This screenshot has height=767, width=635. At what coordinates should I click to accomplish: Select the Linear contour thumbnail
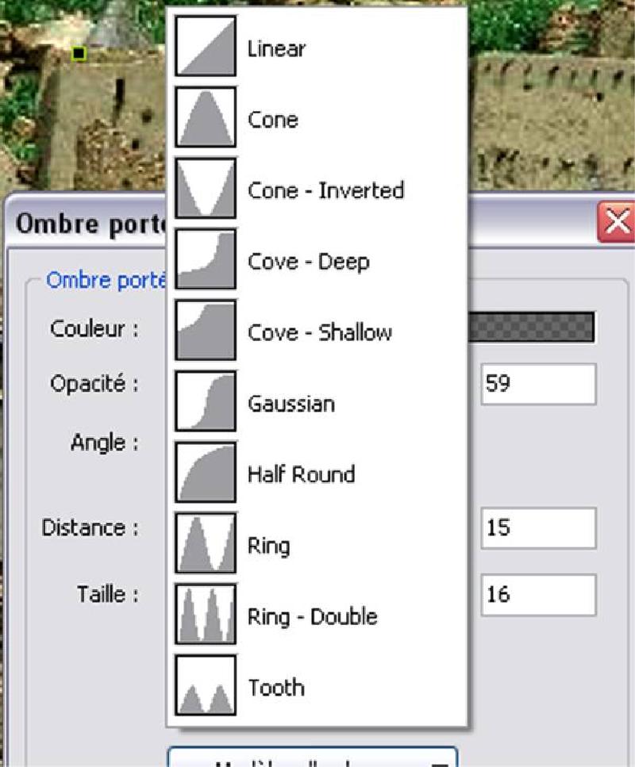tap(206, 46)
